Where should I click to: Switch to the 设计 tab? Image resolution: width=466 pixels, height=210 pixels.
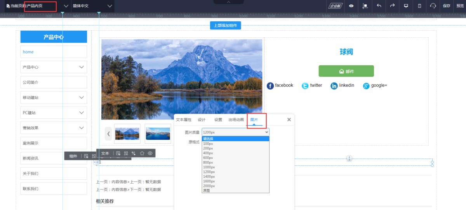[202, 120]
